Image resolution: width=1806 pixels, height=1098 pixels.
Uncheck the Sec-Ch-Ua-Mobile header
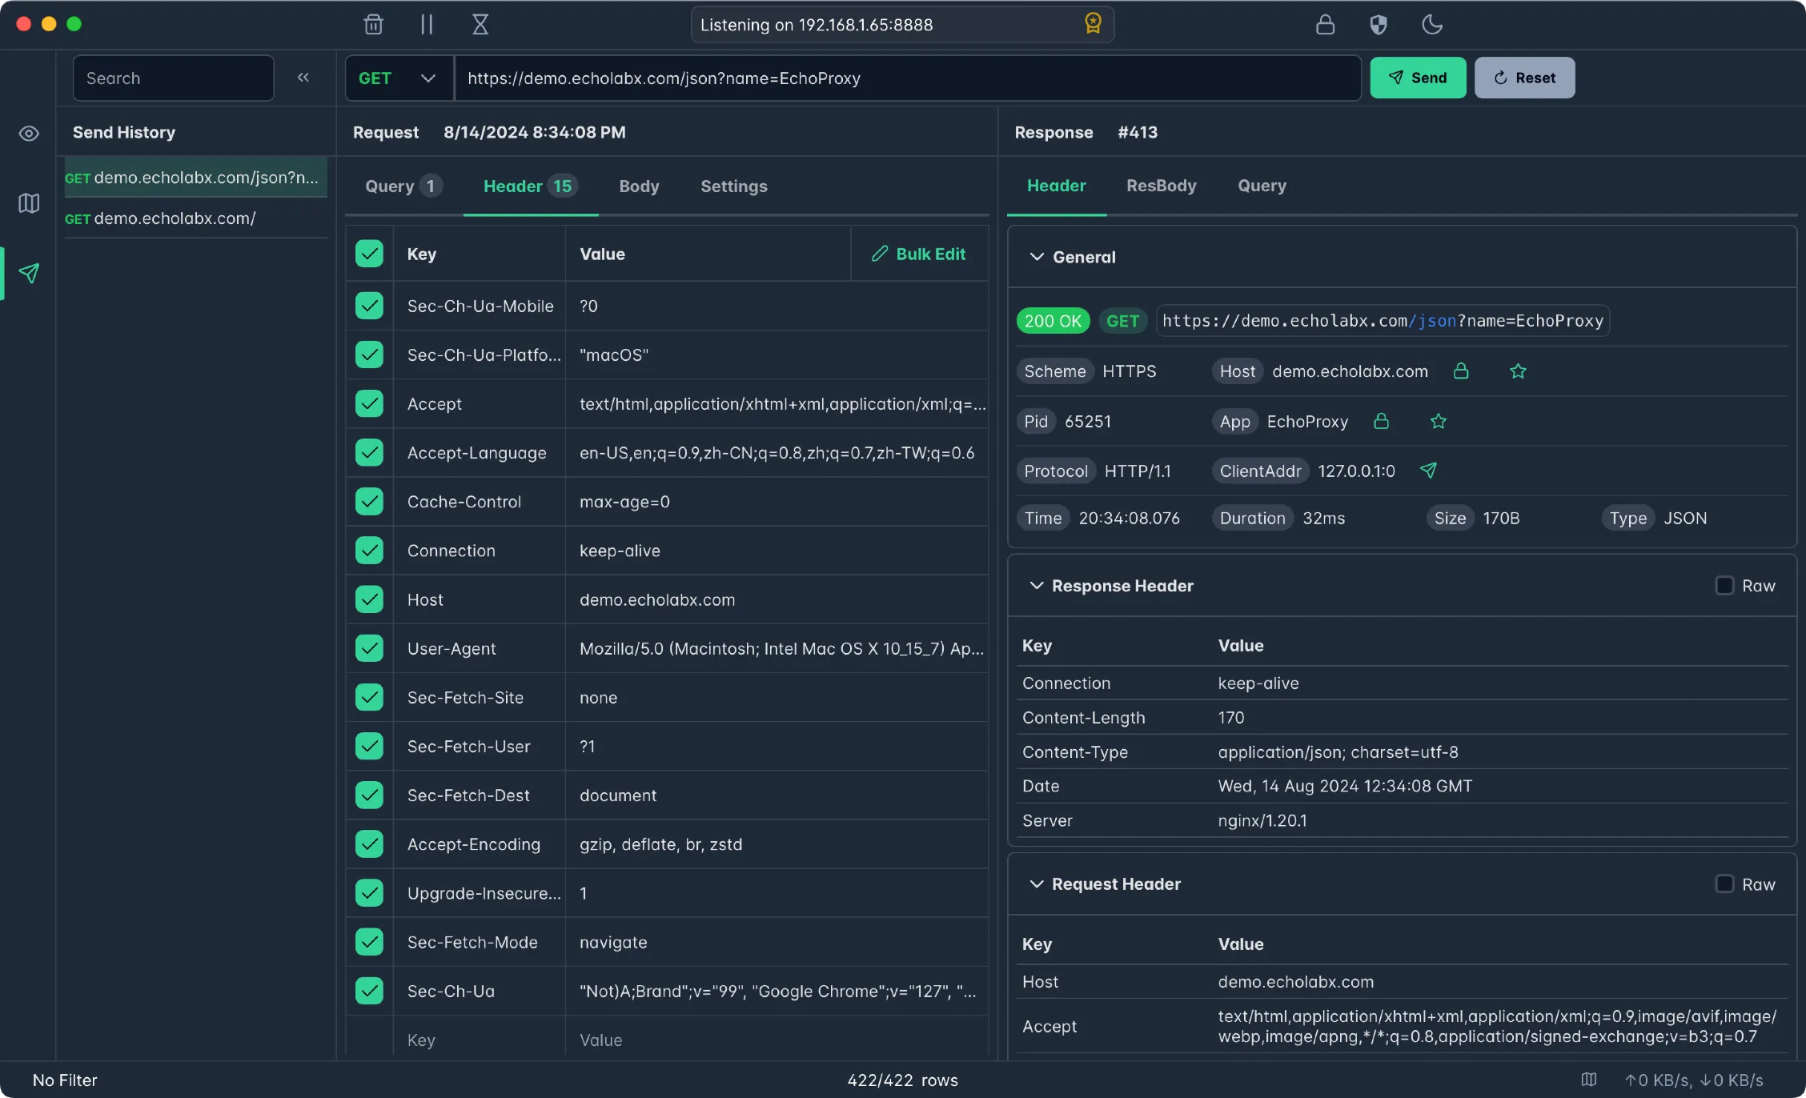[x=369, y=306]
